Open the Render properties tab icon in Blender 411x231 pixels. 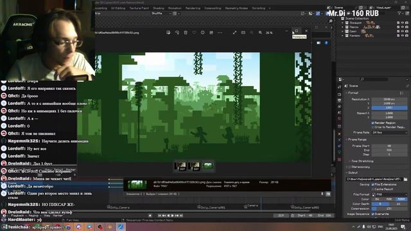pos(340,94)
